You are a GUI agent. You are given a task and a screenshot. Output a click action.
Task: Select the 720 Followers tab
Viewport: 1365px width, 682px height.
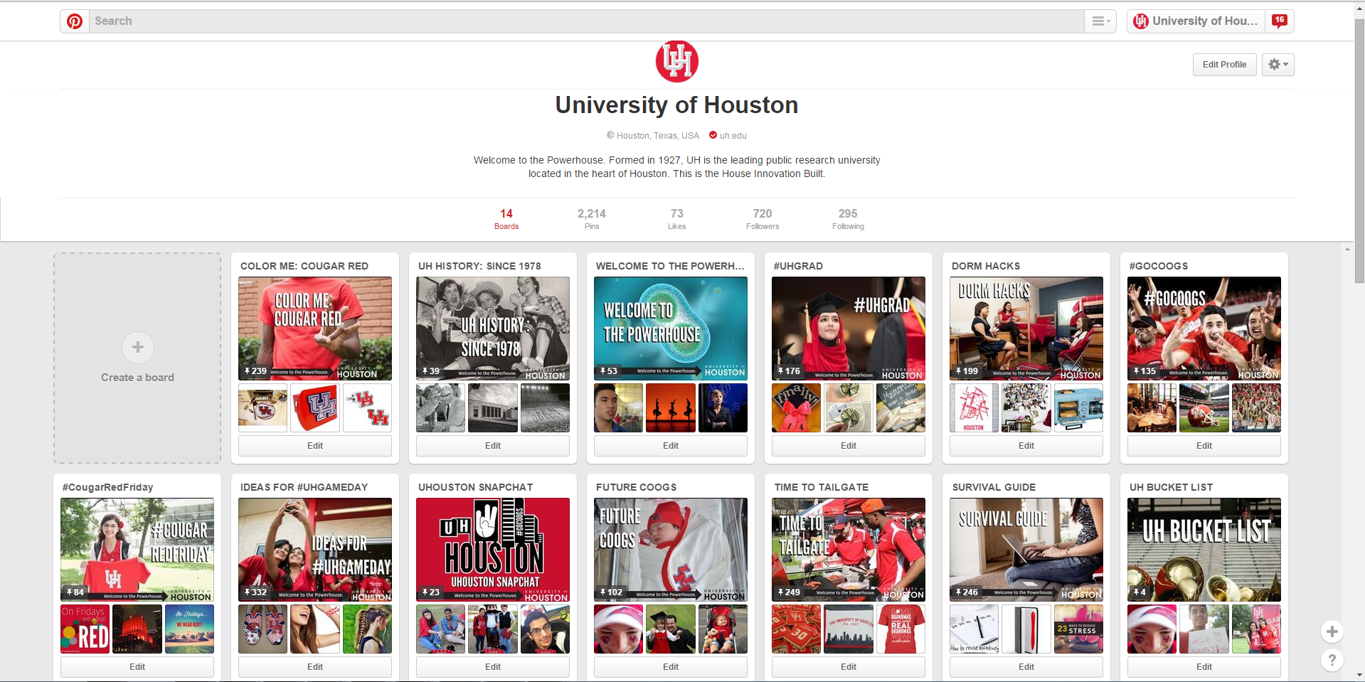click(763, 219)
